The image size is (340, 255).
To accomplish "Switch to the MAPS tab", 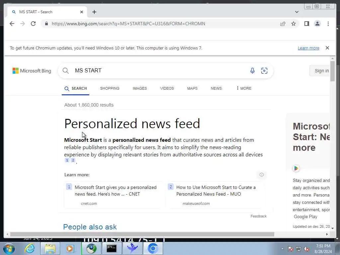I will click(x=192, y=88).
